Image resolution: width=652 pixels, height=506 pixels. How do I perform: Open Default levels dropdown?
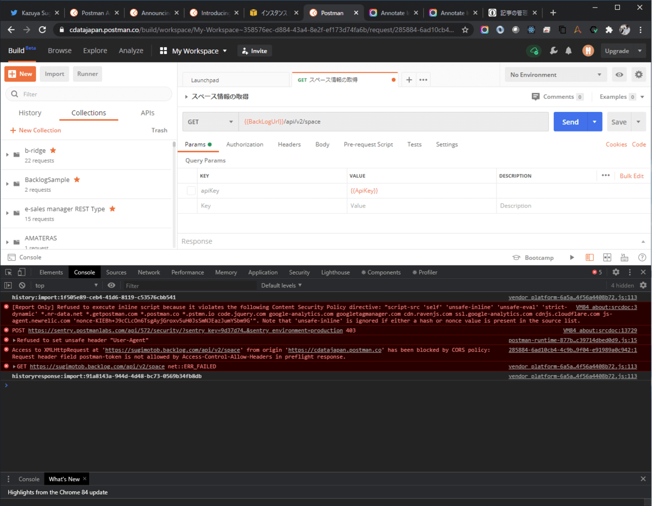click(281, 285)
